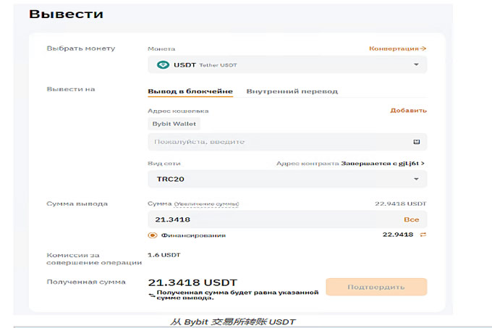Switch to Вывод в блокчейне tab
This screenshot has height=328, width=492.
coord(190,91)
